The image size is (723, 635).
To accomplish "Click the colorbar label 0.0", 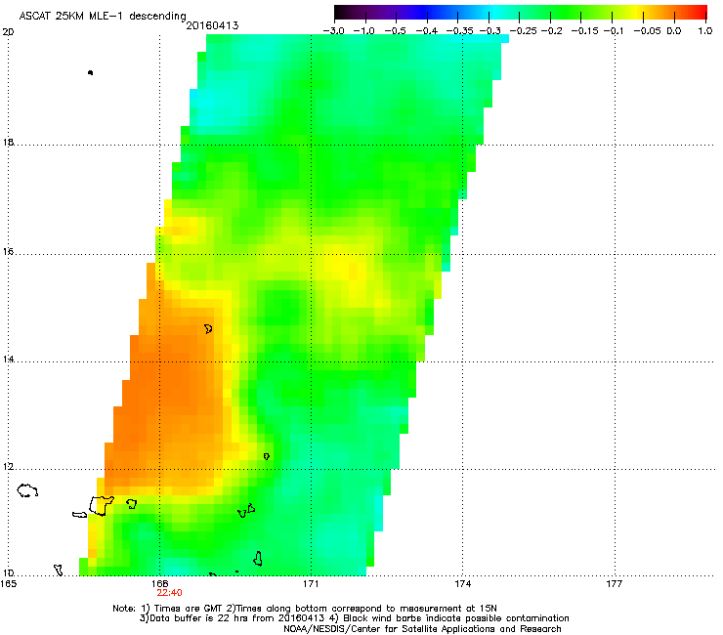I will 674,31.
